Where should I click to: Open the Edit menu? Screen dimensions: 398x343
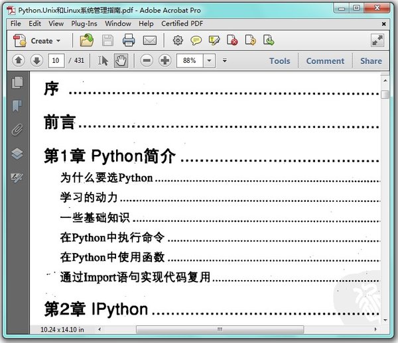(x=34, y=24)
